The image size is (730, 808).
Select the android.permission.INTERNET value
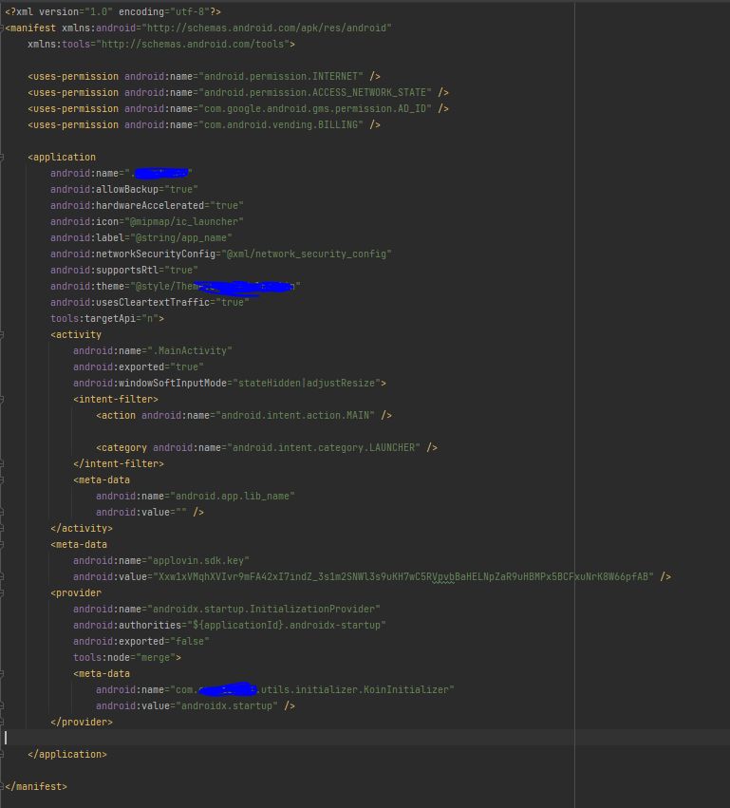pos(283,76)
